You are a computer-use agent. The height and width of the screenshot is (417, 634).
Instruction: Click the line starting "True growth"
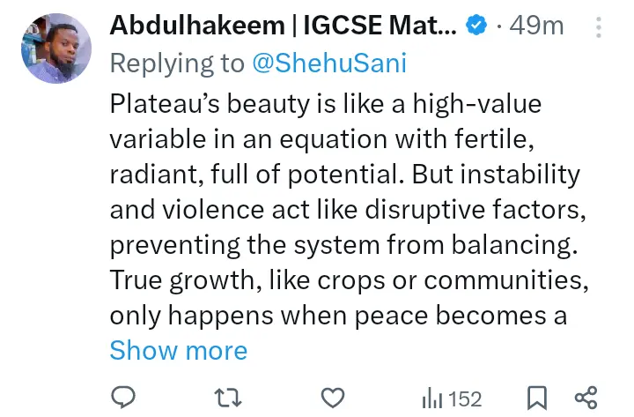tap(348, 280)
